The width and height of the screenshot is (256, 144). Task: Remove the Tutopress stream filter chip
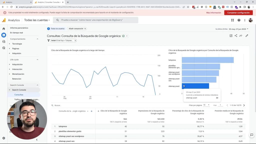point(75,40)
